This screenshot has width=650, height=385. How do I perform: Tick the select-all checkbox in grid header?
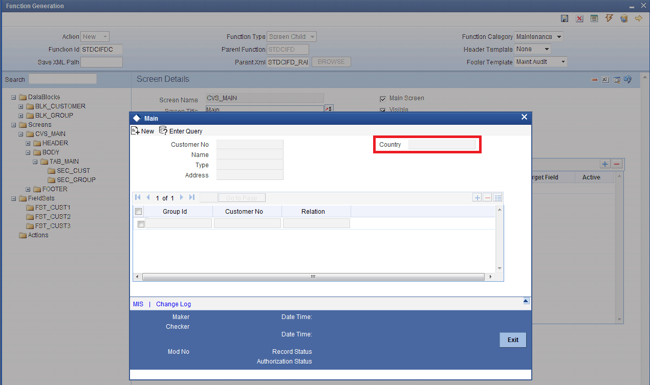(x=138, y=211)
